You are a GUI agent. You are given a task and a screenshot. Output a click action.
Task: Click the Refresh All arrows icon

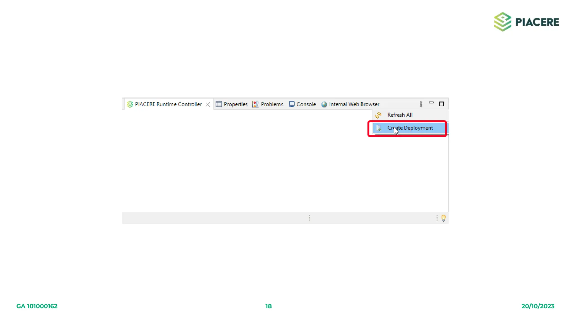pos(378,115)
